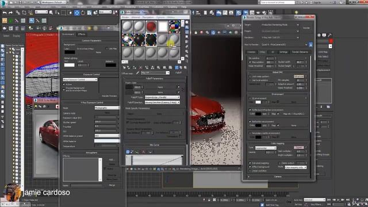Viewport: 368px width, 207px height.
Task: Toggle Sub-pixel mapping checkbox
Action: [250, 163]
